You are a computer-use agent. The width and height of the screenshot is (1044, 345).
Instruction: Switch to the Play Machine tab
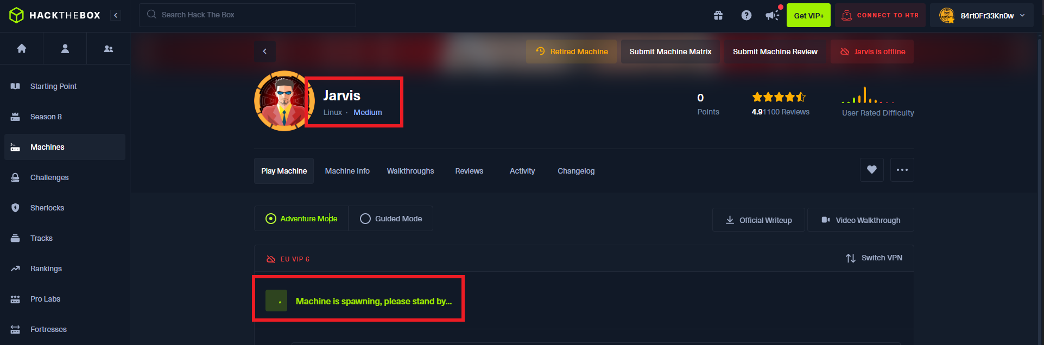[284, 171]
